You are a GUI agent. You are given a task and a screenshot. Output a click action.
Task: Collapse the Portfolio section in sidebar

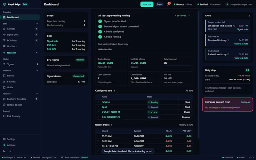coord(37,94)
